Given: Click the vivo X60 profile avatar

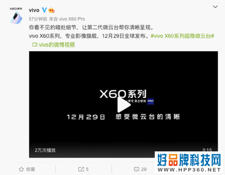Looking at the screenshot, I should [x=16, y=15].
